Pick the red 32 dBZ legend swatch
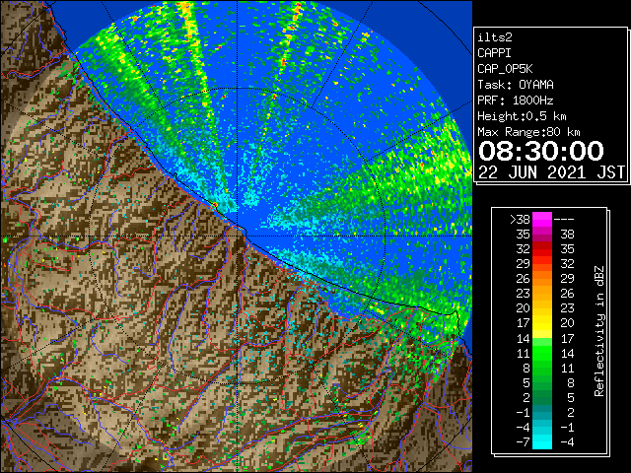The height and width of the screenshot is (473, 631). tap(542, 249)
